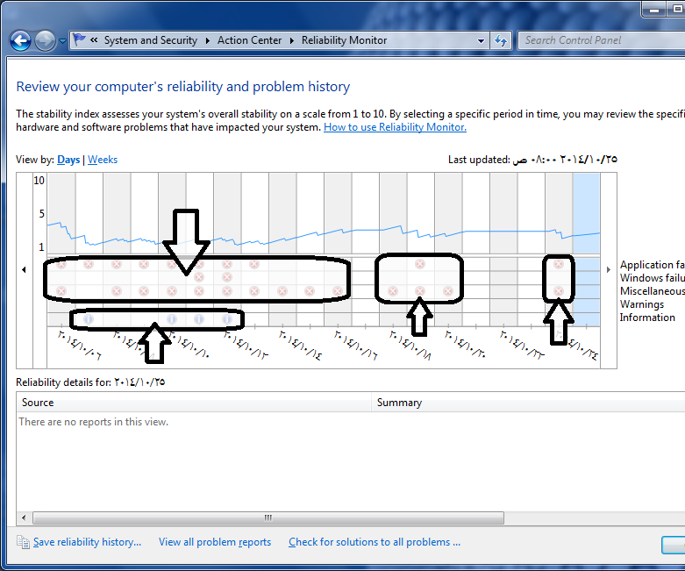Select information event icon on 2014/10/12
The height and width of the screenshot is (571, 685).
coord(227,319)
